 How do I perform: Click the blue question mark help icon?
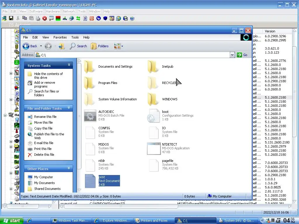[132, 18]
